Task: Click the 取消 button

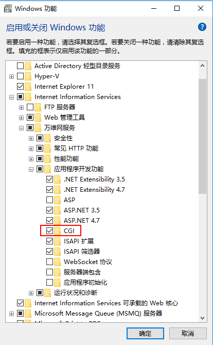Action: [188, 333]
